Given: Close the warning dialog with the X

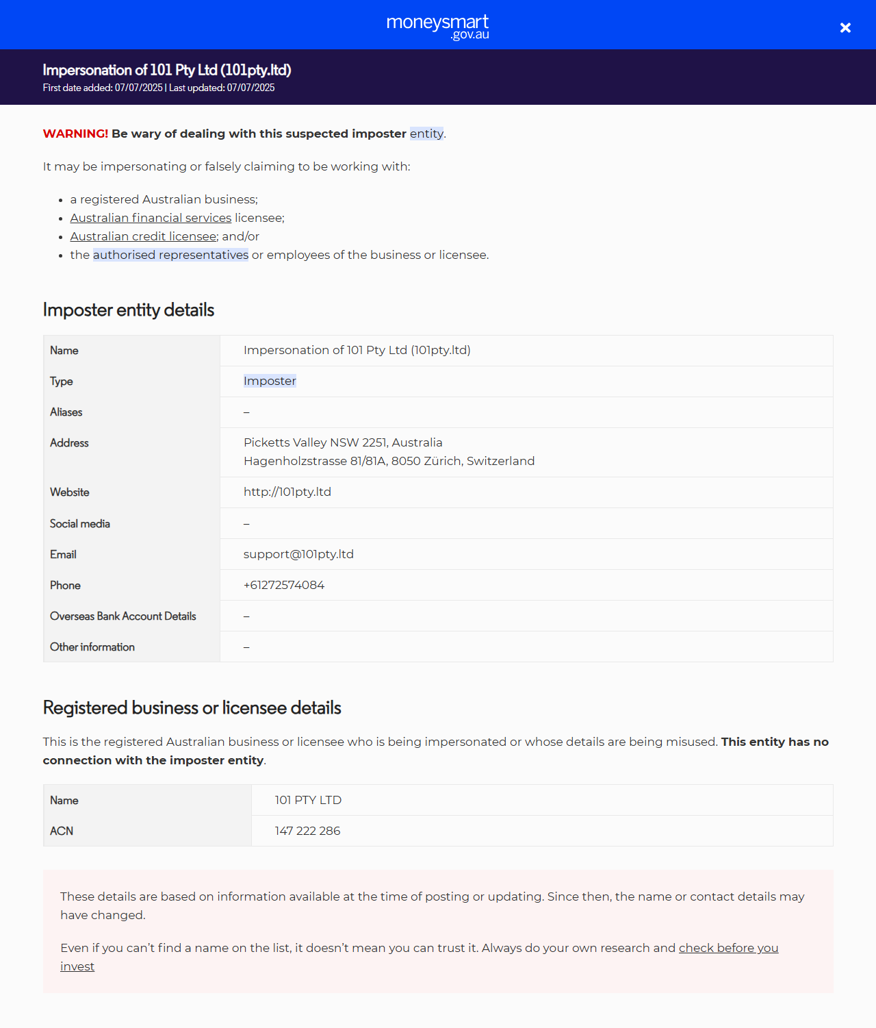Looking at the screenshot, I should pos(845,27).
